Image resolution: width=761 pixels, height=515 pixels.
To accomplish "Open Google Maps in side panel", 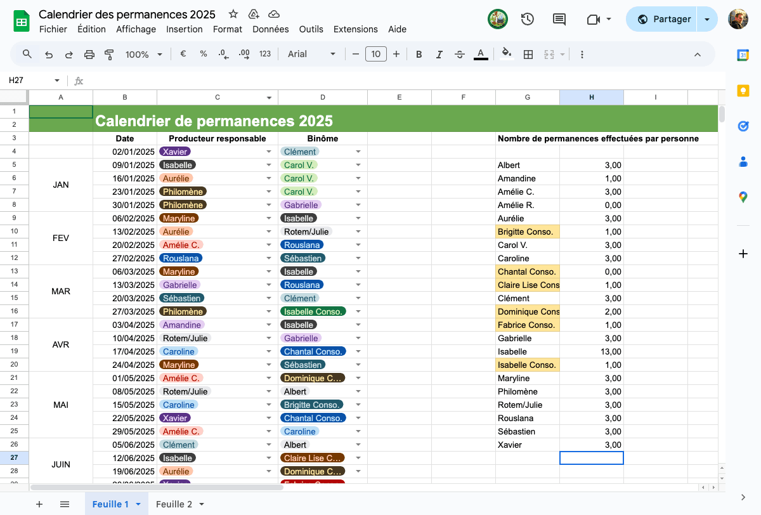I will tap(743, 197).
